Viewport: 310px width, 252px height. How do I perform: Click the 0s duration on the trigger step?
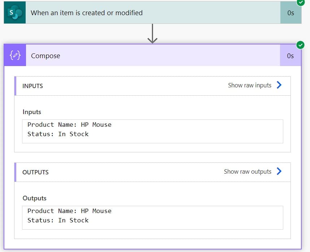[290, 13]
